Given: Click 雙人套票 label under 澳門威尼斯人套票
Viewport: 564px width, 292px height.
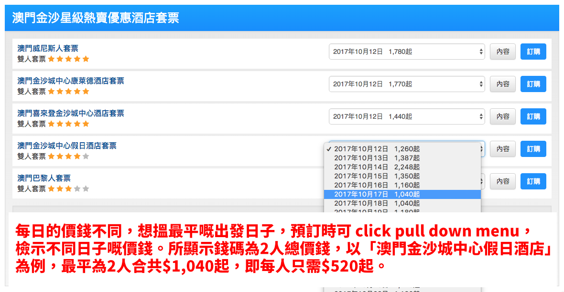Looking at the screenshot, I should [x=32, y=59].
